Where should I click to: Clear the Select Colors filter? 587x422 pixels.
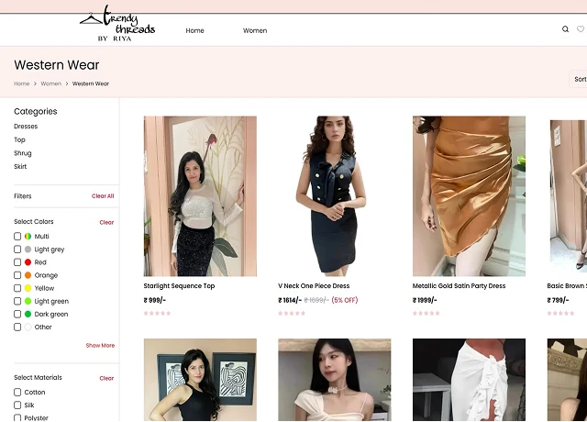[106, 222]
